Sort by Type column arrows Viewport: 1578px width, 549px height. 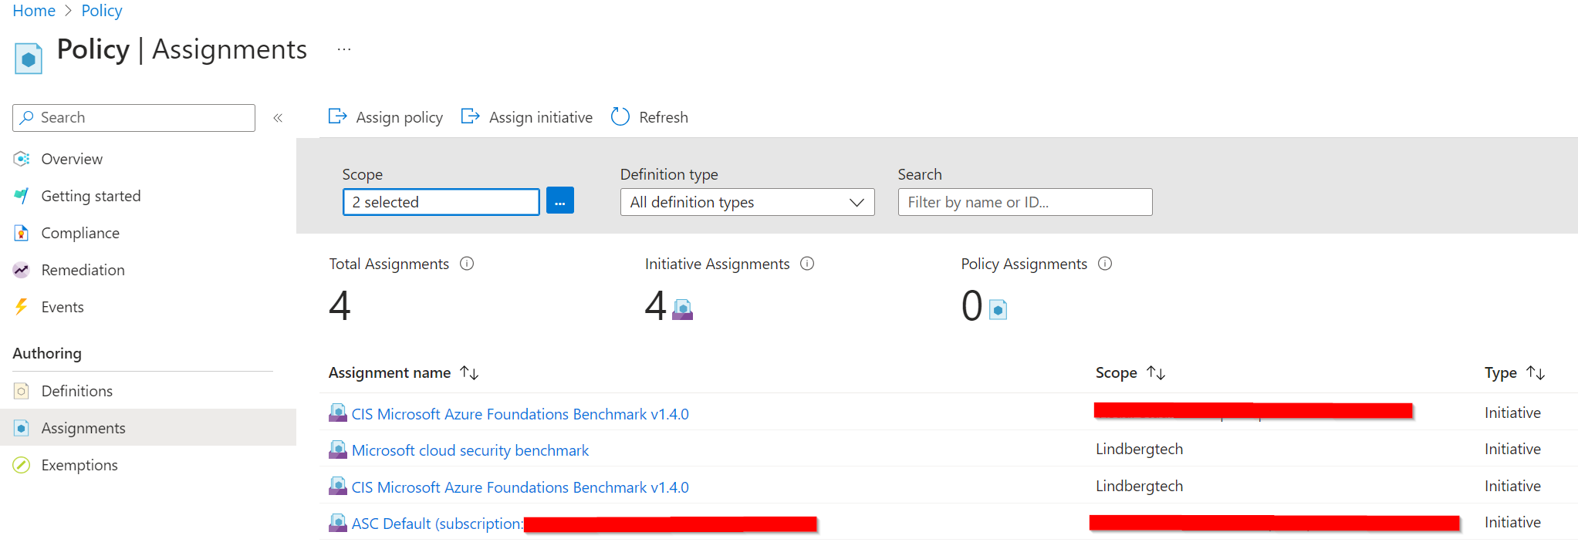(1536, 373)
